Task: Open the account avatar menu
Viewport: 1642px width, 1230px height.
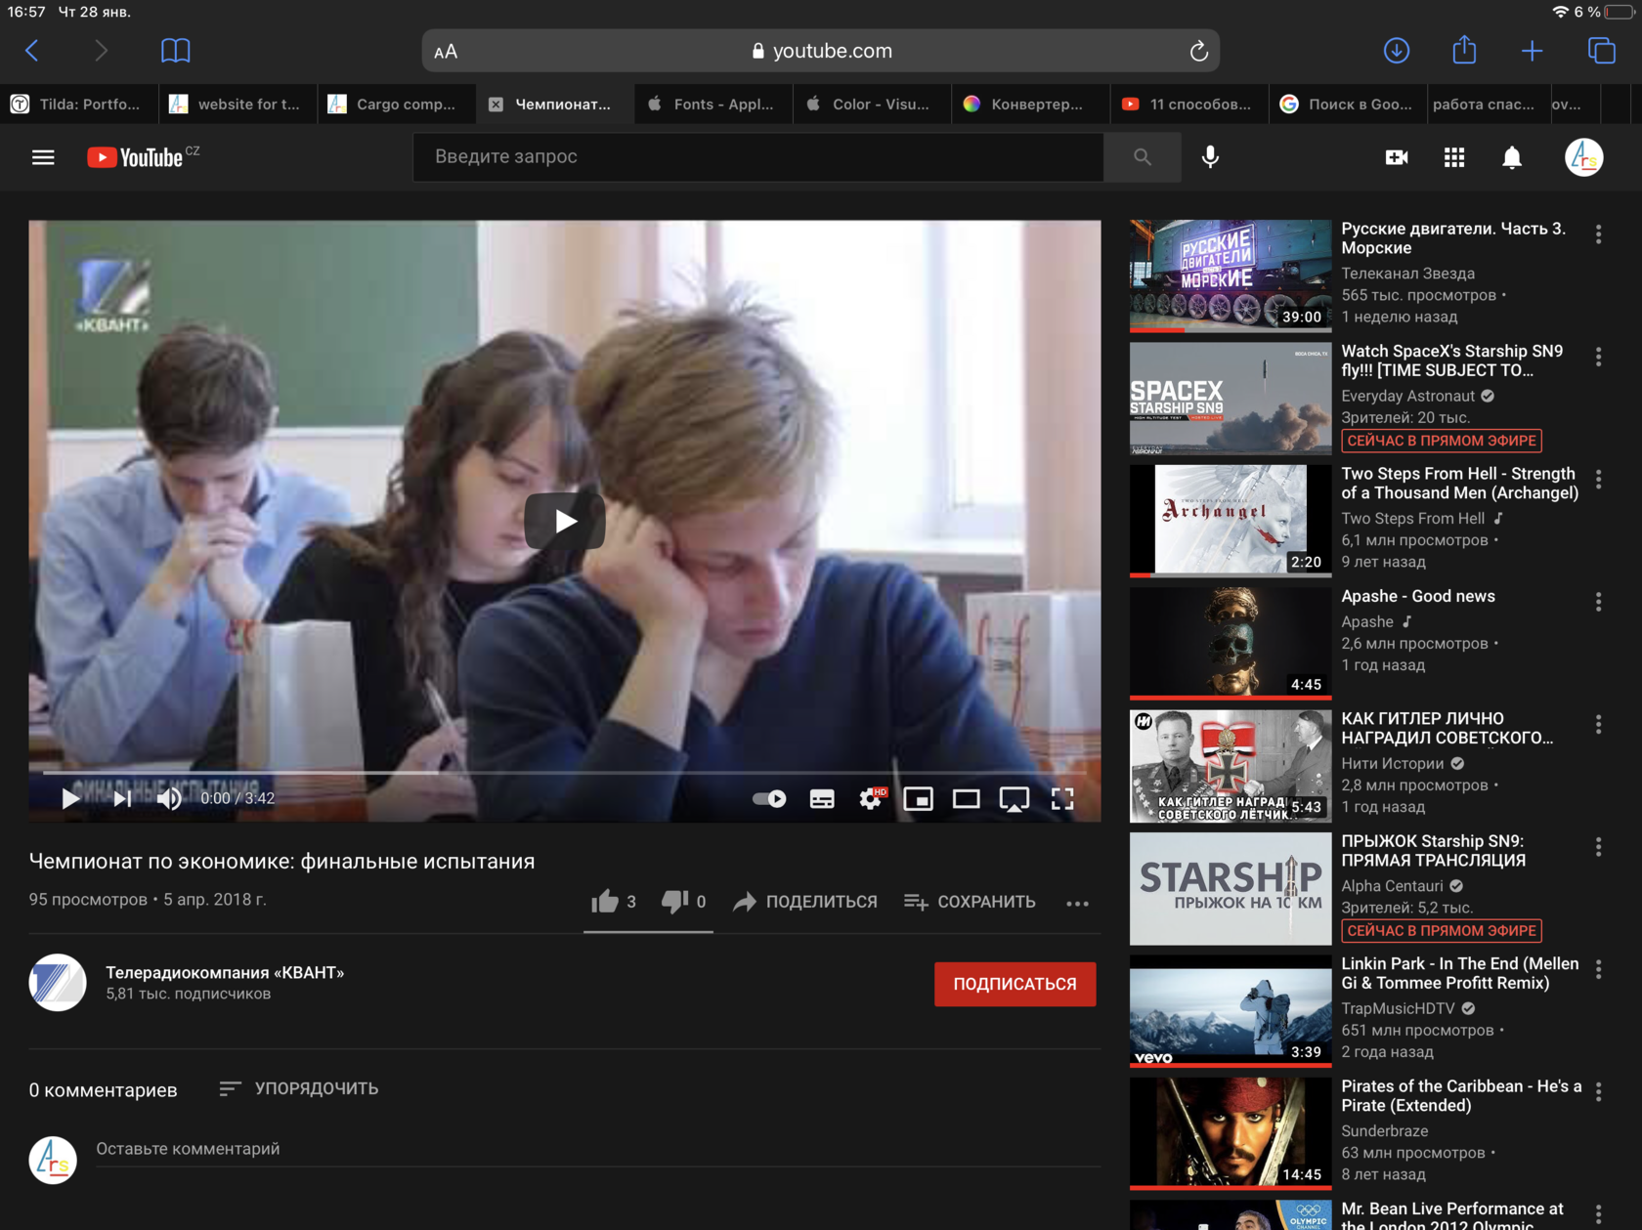Action: [1583, 157]
